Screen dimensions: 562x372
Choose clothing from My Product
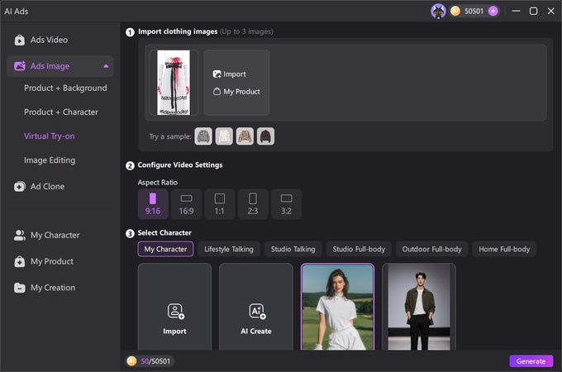click(236, 92)
